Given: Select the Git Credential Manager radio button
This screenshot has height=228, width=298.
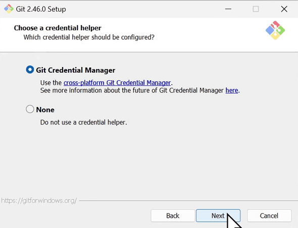Looking at the screenshot, I should click(30, 70).
